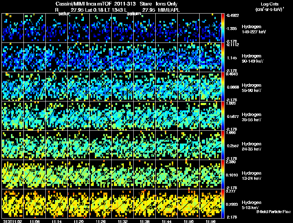Click the '11:50' time axis label
This screenshot has width=293, height=223.
[x=189, y=221]
